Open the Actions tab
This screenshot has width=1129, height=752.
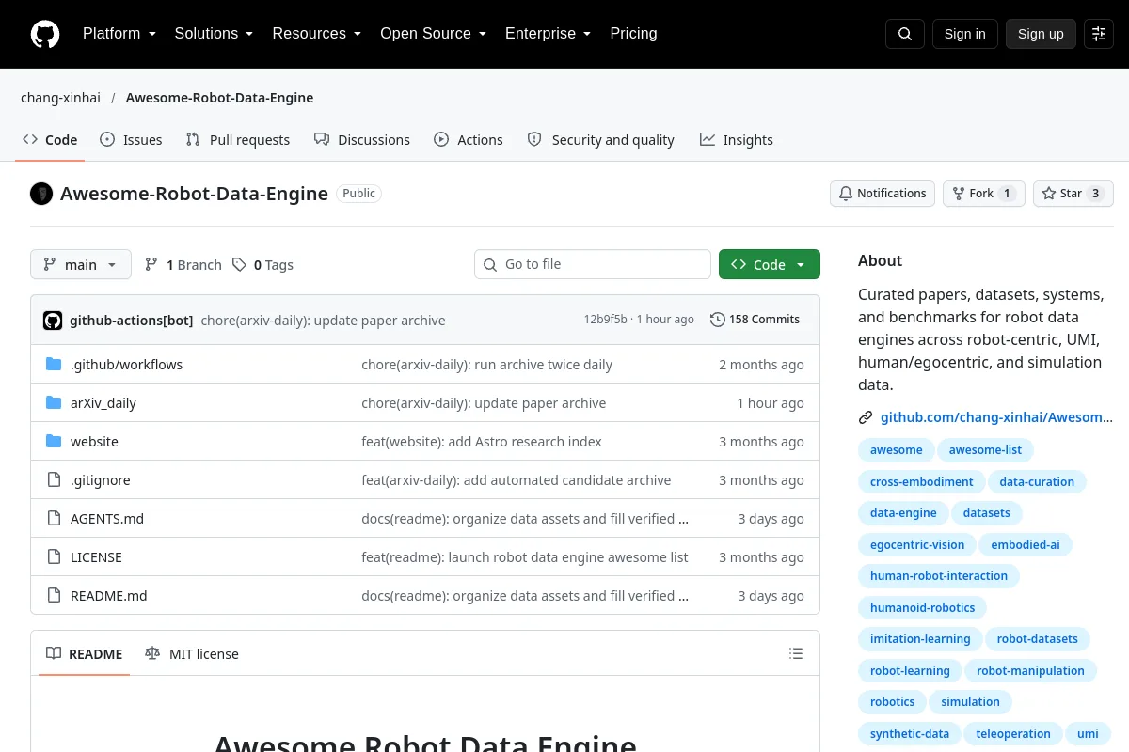pyautogui.click(x=469, y=140)
